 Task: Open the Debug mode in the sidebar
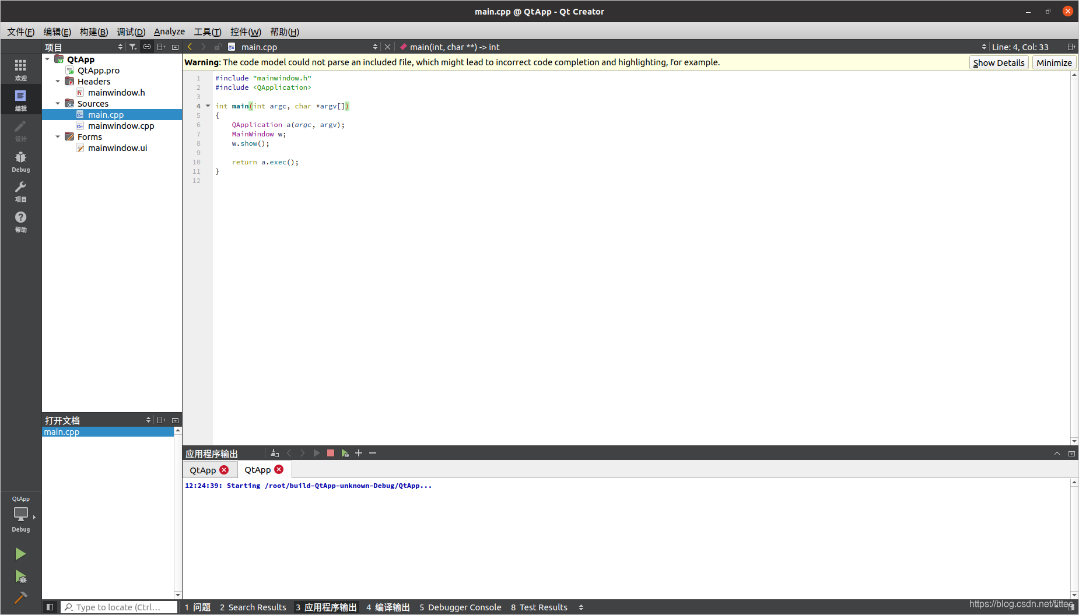pyautogui.click(x=20, y=161)
